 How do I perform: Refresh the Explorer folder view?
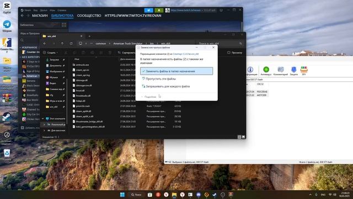(x=71, y=43)
